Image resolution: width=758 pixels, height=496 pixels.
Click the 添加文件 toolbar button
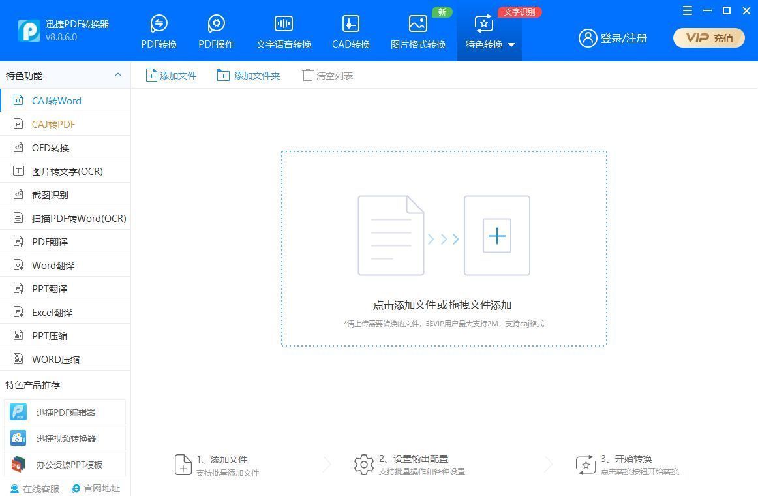coord(171,76)
